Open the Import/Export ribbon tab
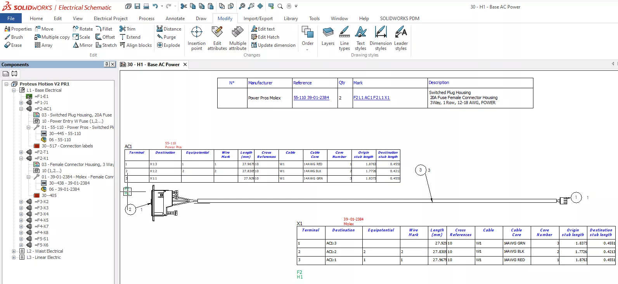 [x=258, y=18]
